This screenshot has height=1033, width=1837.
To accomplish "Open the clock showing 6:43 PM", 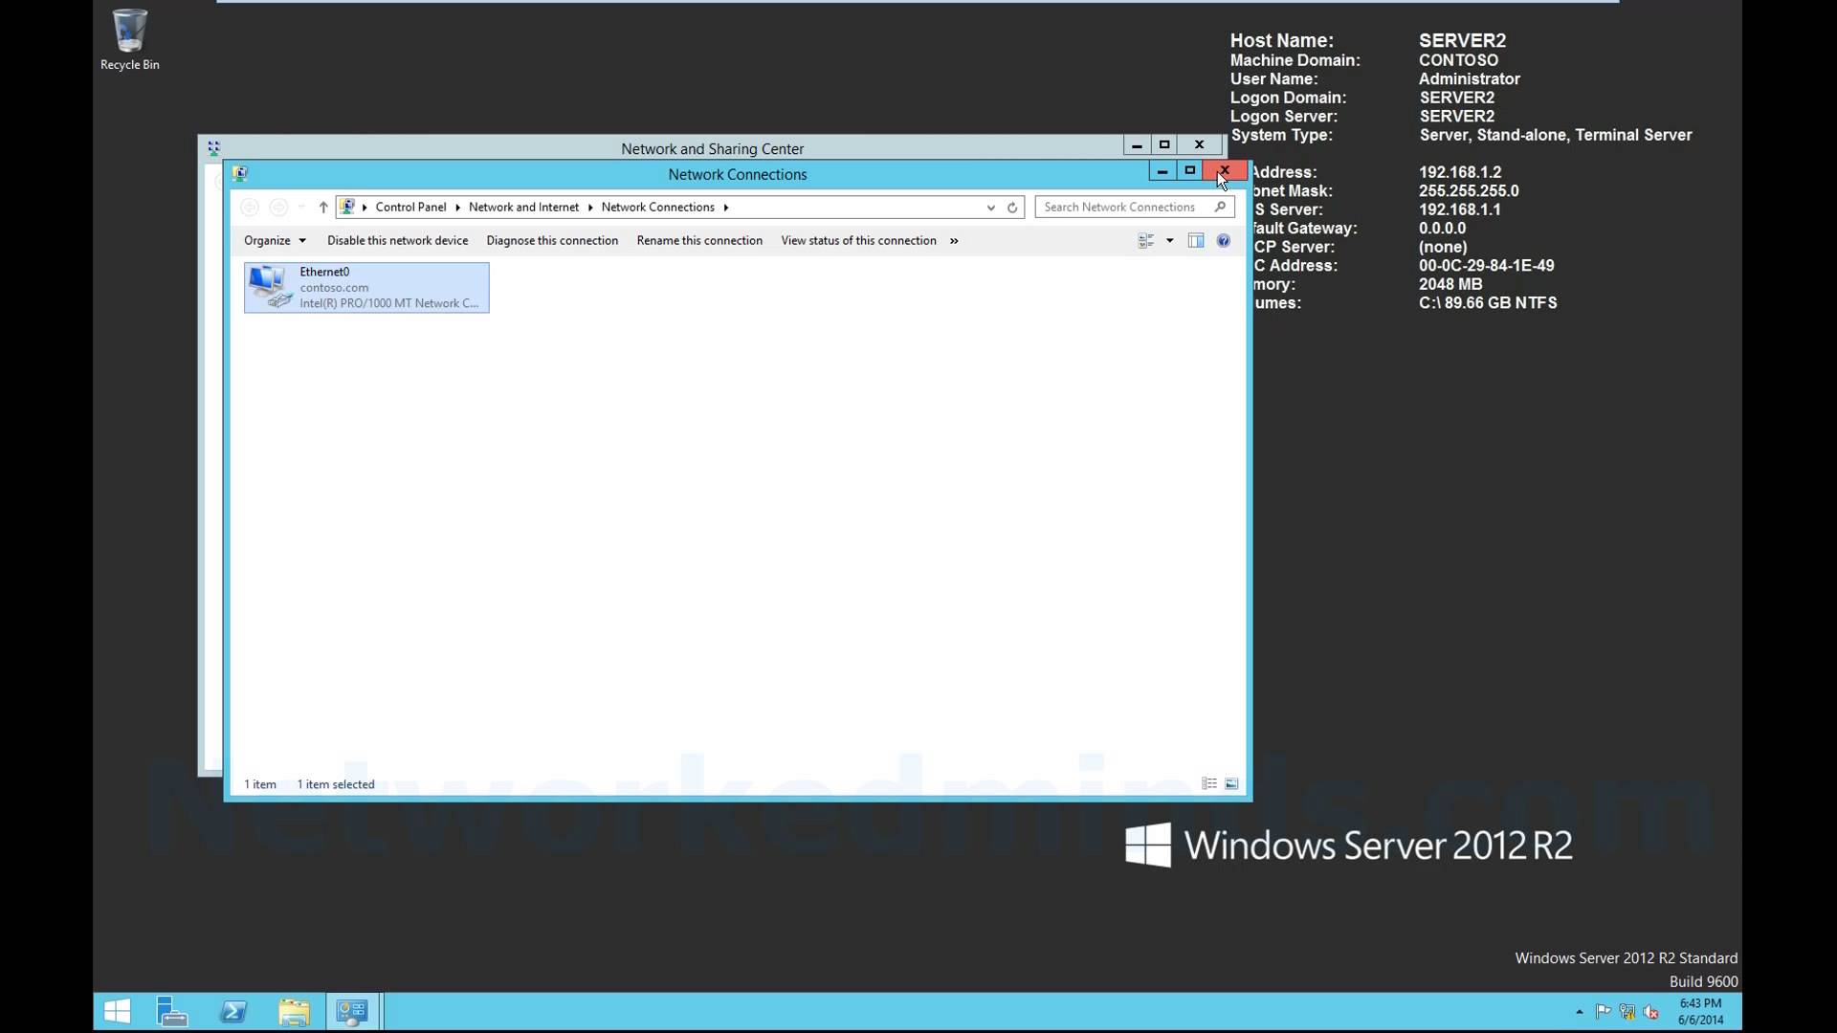I will point(1700,1012).
